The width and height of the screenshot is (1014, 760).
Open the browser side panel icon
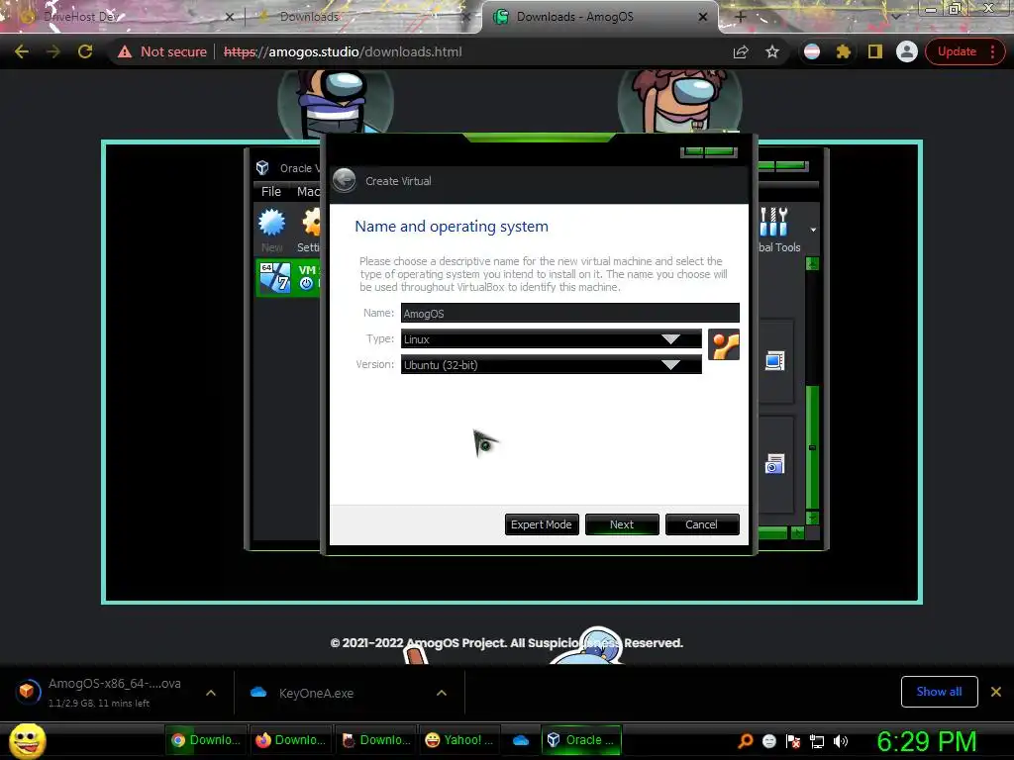(875, 51)
